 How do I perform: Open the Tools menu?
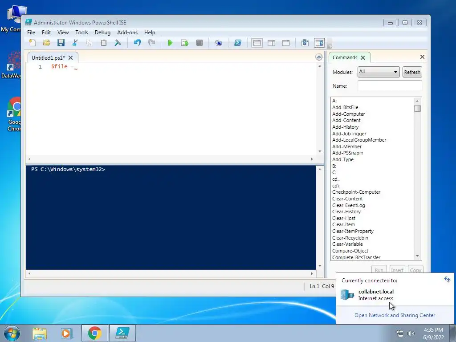coord(82,32)
